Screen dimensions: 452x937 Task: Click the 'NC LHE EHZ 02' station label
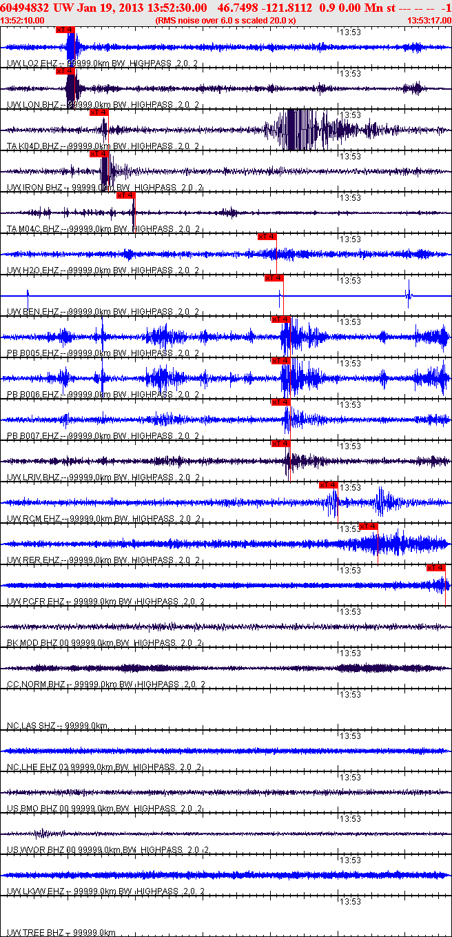click(x=39, y=767)
